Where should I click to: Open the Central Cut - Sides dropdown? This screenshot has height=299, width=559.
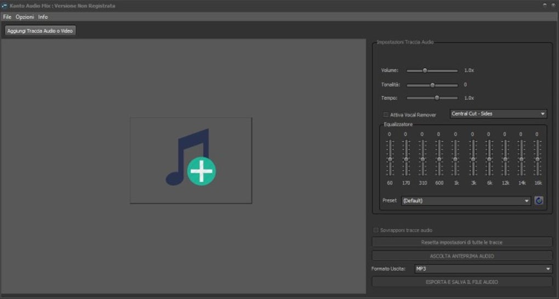(498, 114)
